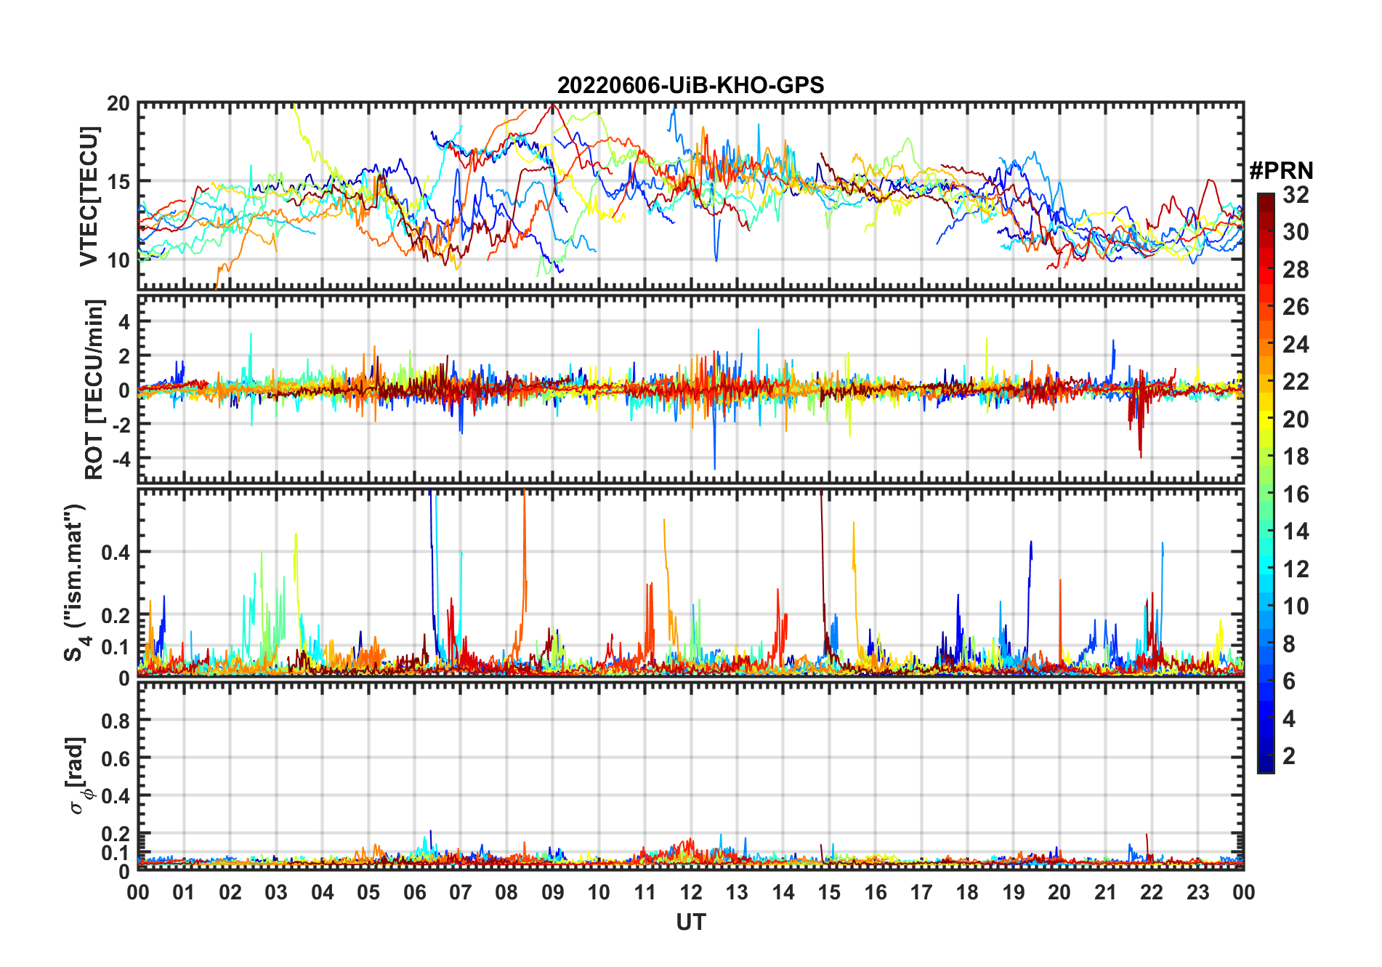
Task: Click the "13" hour tick on UT axis
Action: coord(737,892)
